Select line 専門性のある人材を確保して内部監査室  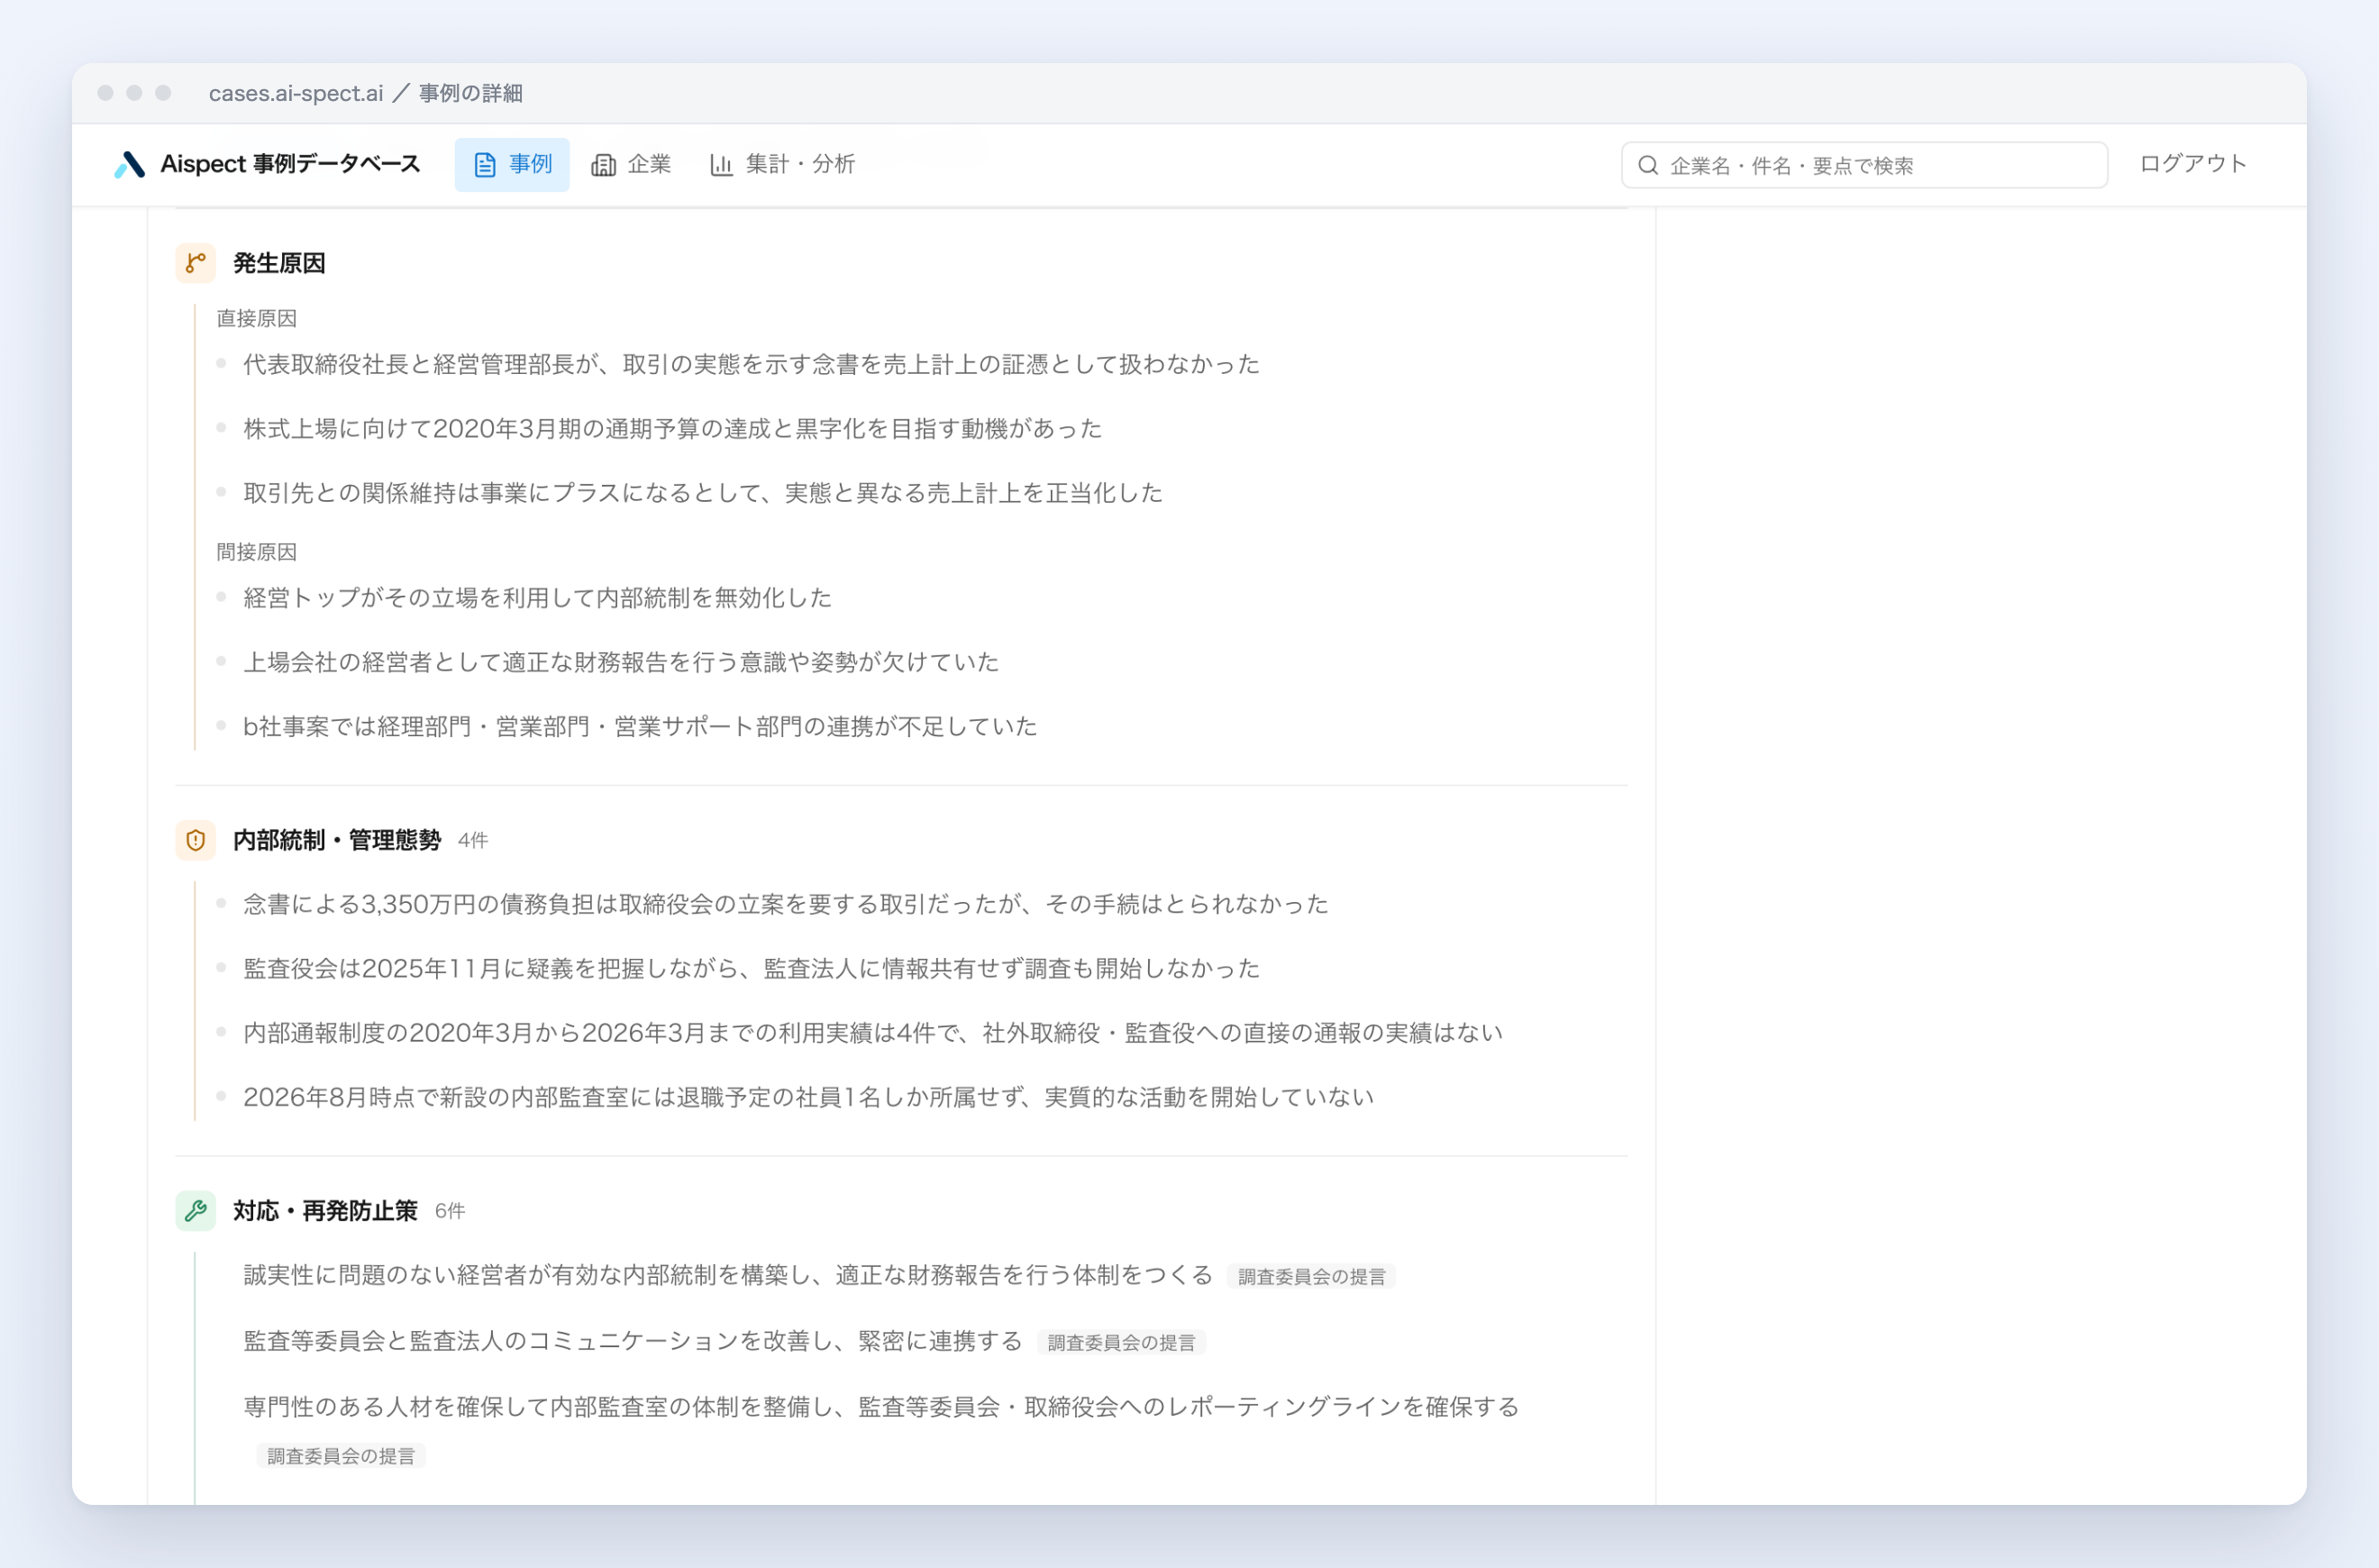pyautogui.click(x=880, y=1408)
